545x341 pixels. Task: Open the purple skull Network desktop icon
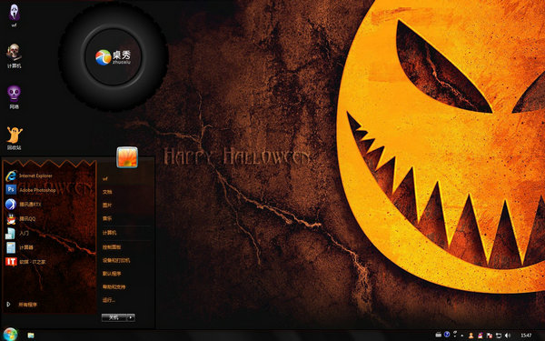(14, 97)
